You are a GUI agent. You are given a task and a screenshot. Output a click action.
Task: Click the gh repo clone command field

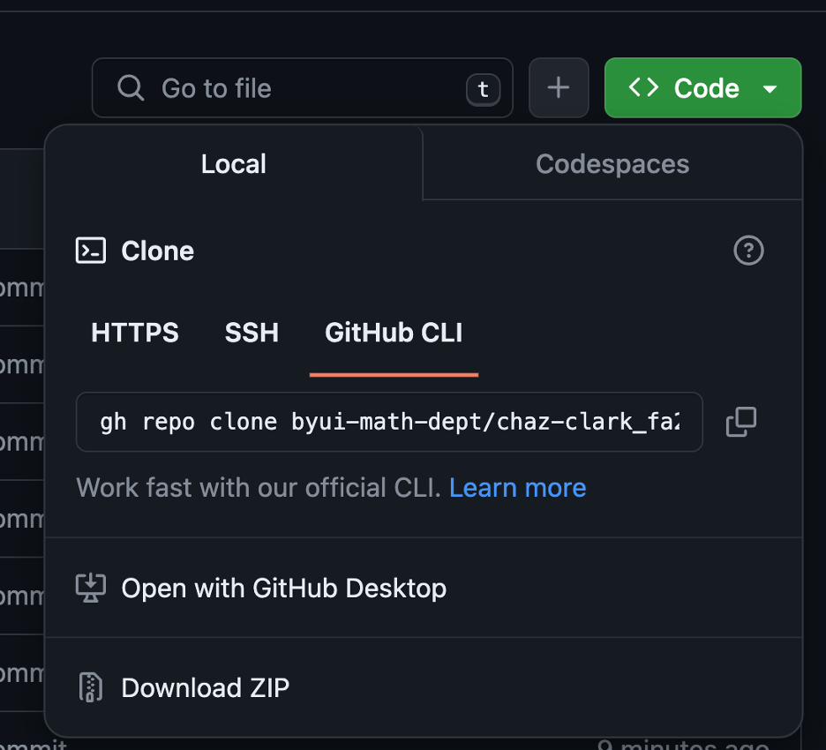[389, 422]
